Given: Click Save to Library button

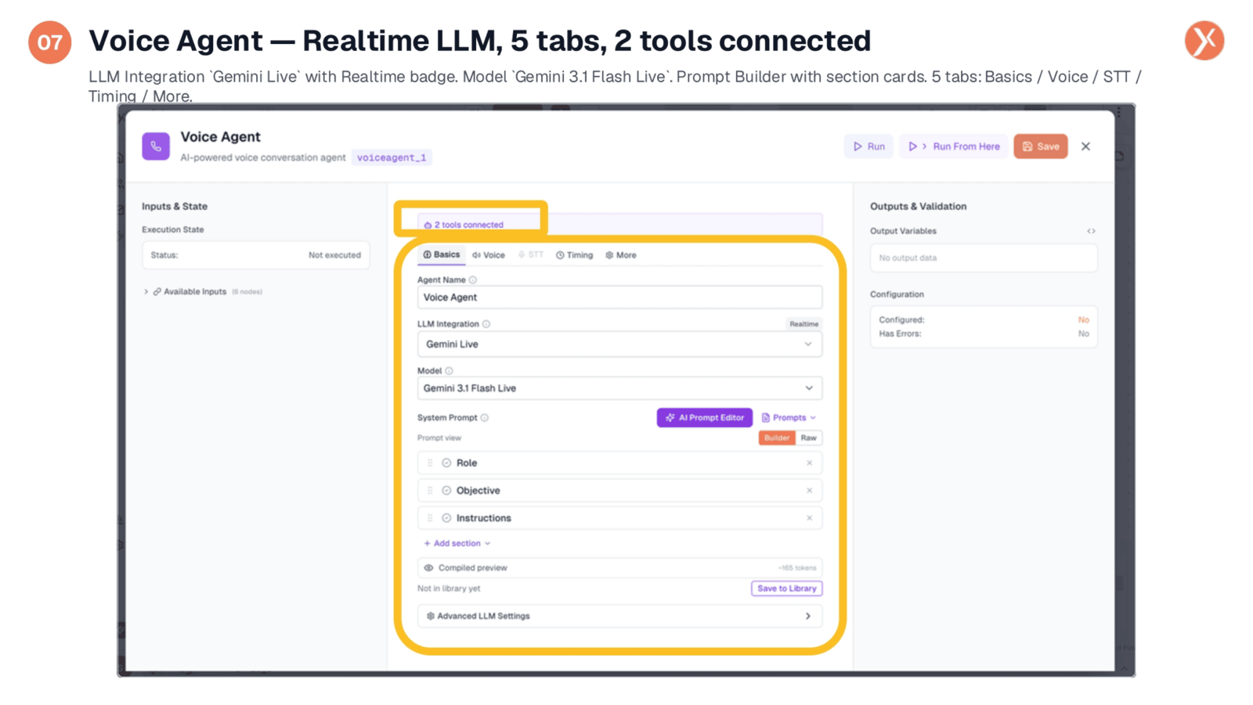Looking at the screenshot, I should (x=787, y=588).
